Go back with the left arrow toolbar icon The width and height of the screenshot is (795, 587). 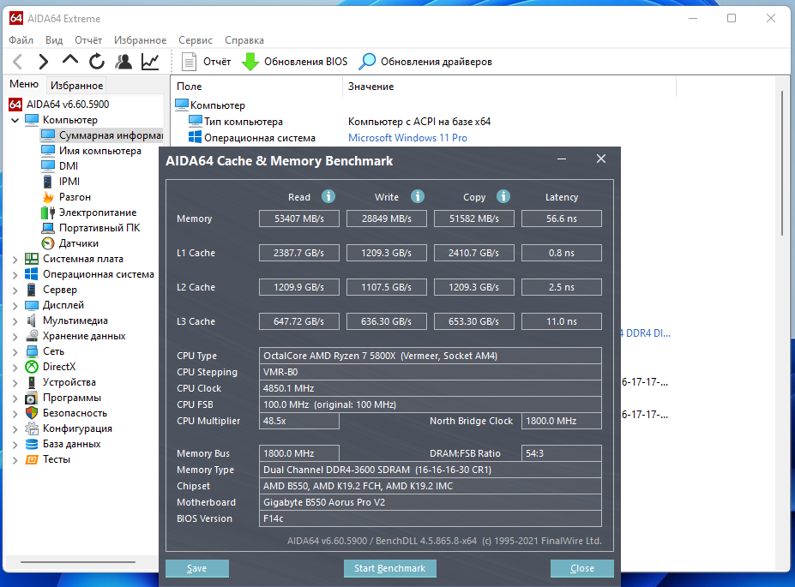click(x=18, y=62)
